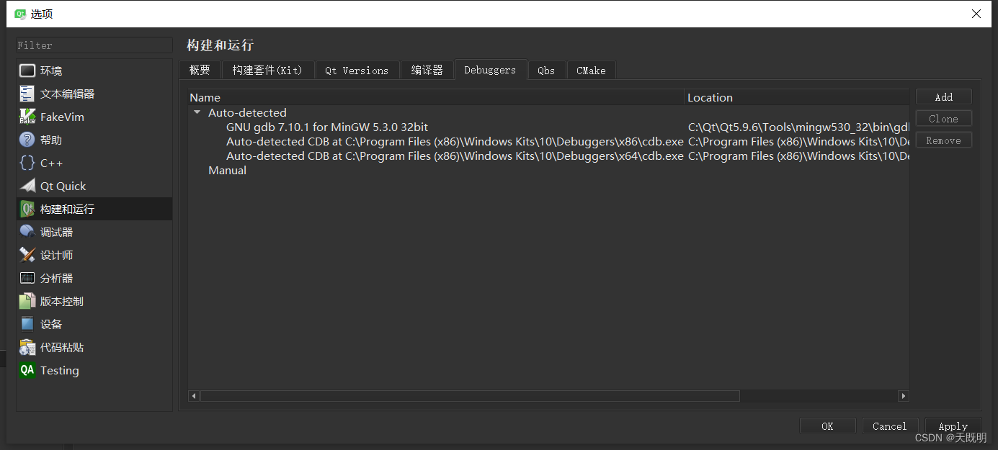998x450 pixels.
Task: Open the 设备 devices icon
Action: 27,324
